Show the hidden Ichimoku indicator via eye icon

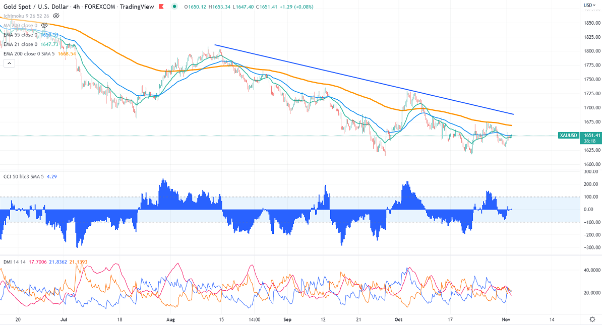pyautogui.click(x=56, y=16)
